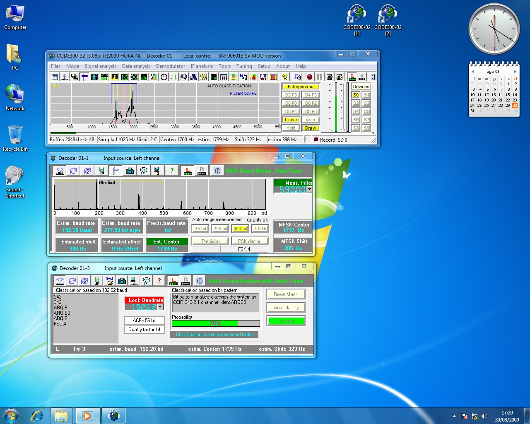
Task: Click the refresh '5' icon in Decoder 01-1
Action: click(87, 171)
